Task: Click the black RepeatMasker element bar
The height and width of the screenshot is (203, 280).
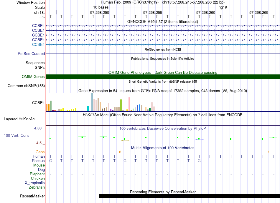Action: coord(189,196)
